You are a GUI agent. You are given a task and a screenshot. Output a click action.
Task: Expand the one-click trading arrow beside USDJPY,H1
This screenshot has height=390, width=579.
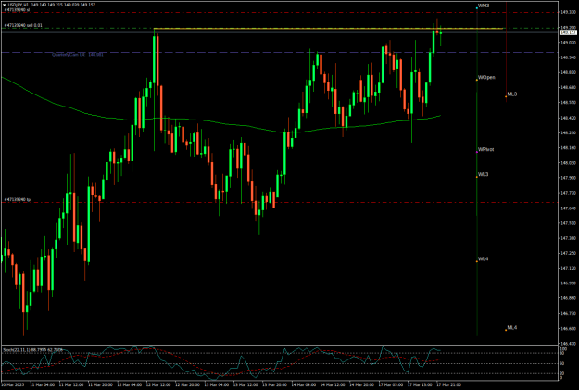tap(5, 6)
